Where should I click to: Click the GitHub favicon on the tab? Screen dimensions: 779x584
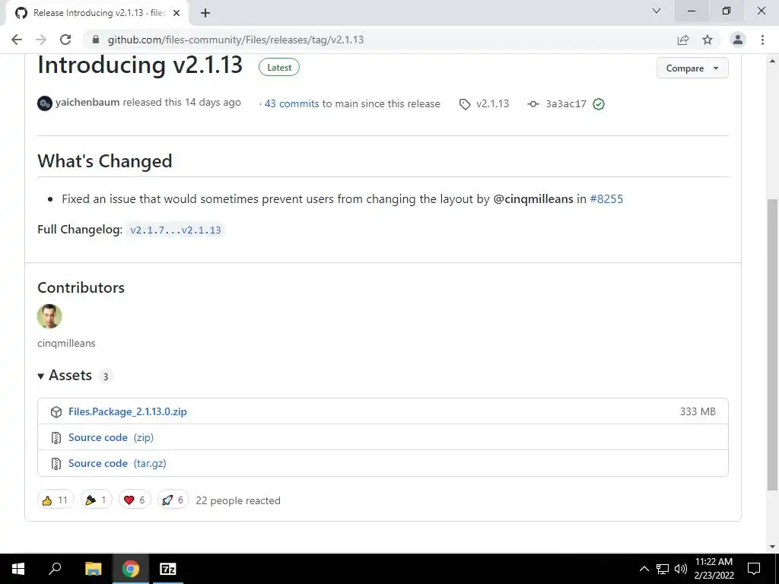pyautogui.click(x=21, y=13)
